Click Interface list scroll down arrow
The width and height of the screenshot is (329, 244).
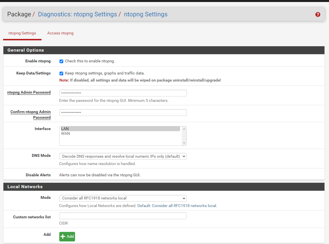[x=184, y=143]
